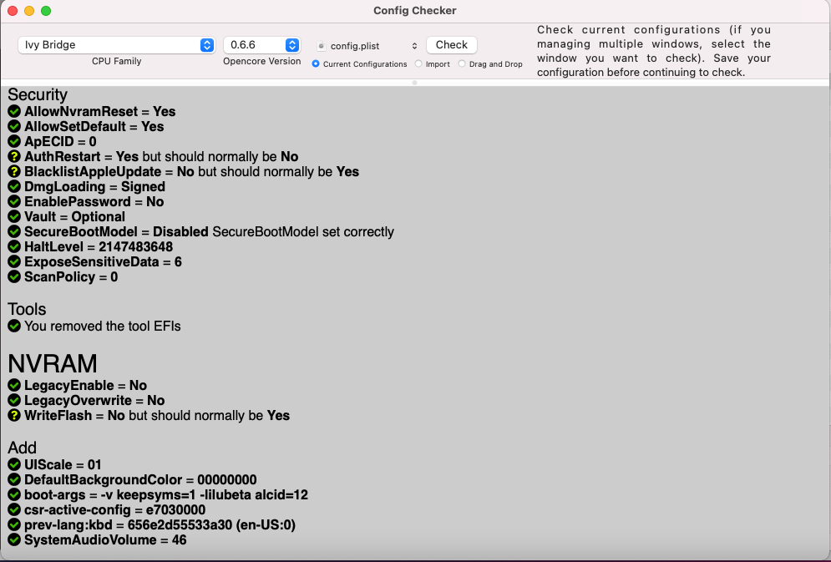831x562 pixels.
Task: Click the green check icon beside HaltLevel
Action: [x=14, y=247]
